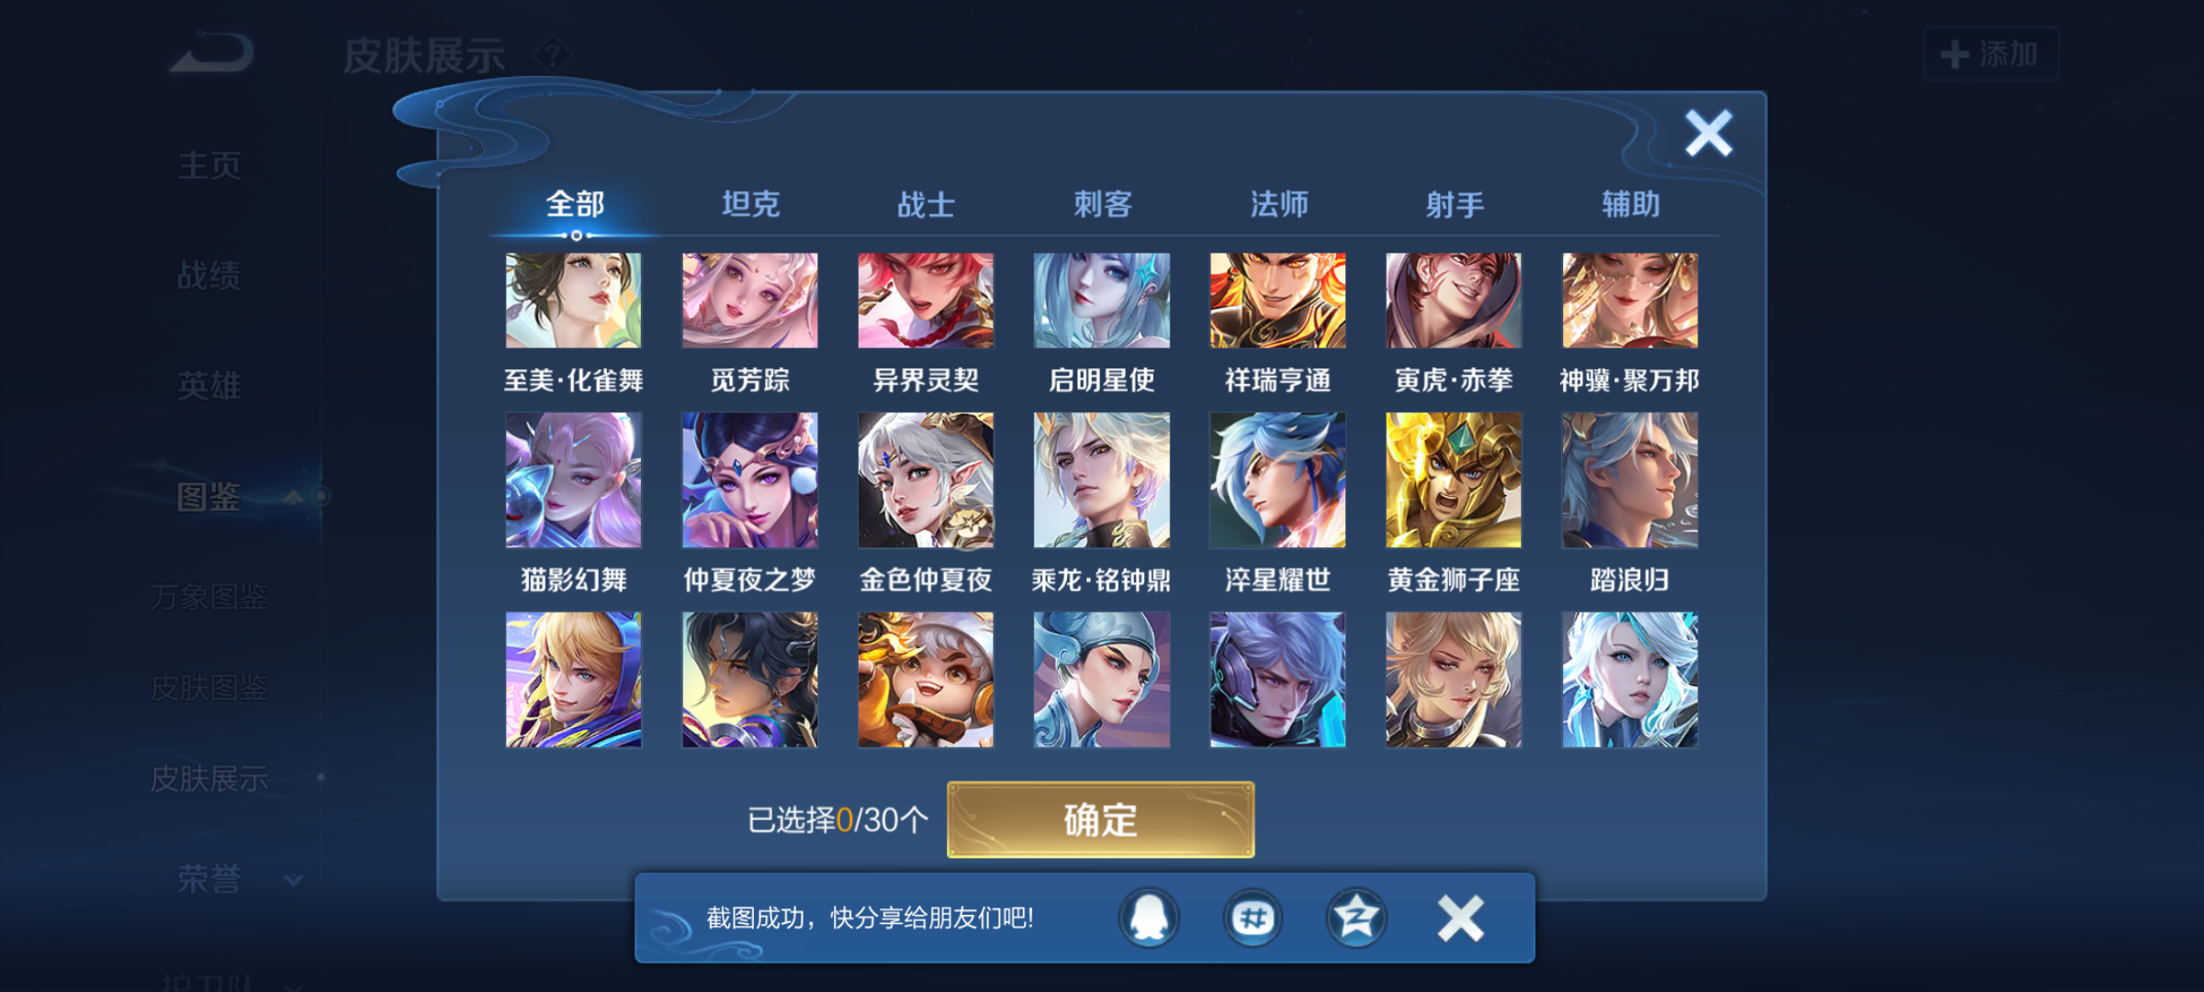
Task: Click the plus 添加 add button
Action: [x=1990, y=54]
